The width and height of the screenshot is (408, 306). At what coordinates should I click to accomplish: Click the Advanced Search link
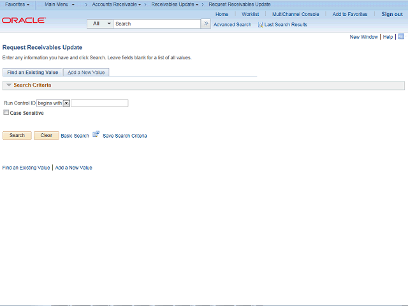232,25
